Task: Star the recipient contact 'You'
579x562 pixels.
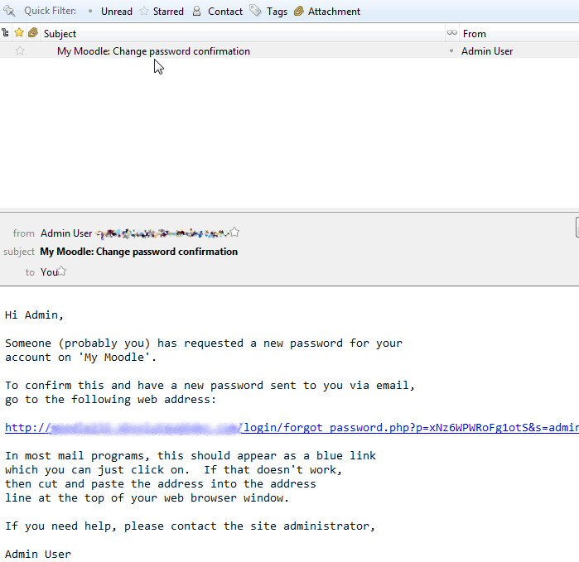Action: 62,271
